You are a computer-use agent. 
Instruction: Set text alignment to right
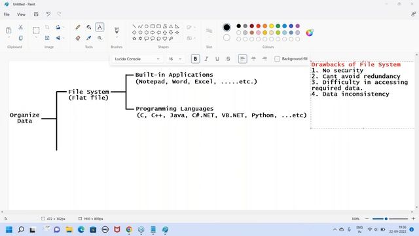coord(264,59)
